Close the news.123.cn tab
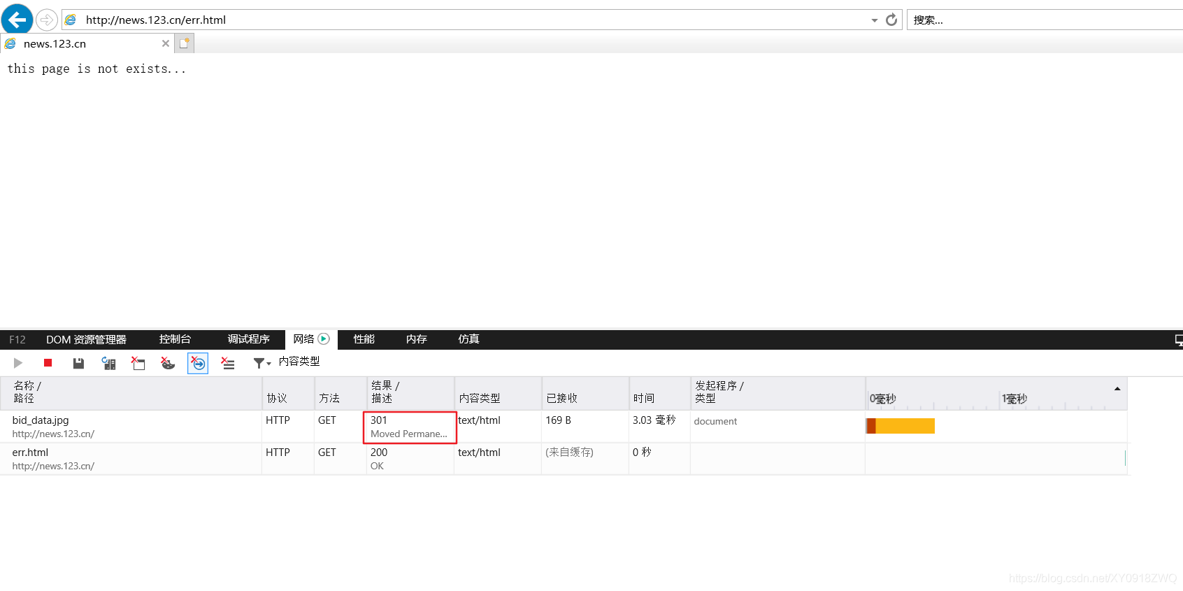 [166, 43]
